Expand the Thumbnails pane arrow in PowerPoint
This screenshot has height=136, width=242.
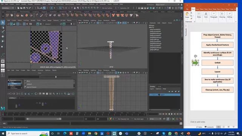pyautogui.click(x=186, y=26)
